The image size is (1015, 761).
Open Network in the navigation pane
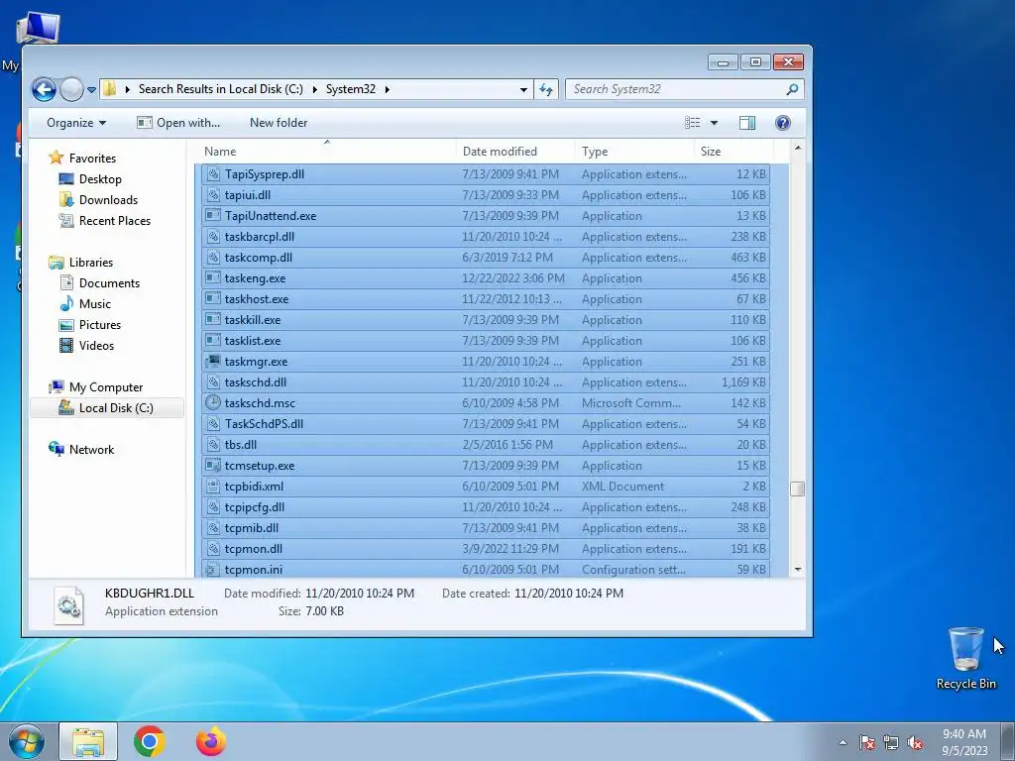(91, 450)
